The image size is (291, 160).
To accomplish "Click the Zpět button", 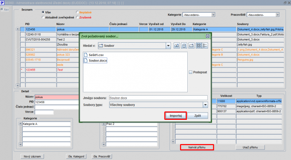I will point(198,116).
